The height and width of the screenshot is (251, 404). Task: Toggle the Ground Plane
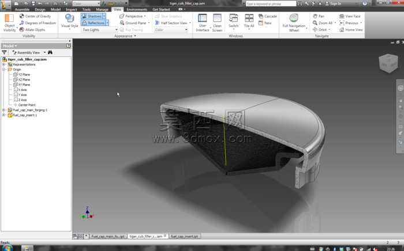point(133,23)
